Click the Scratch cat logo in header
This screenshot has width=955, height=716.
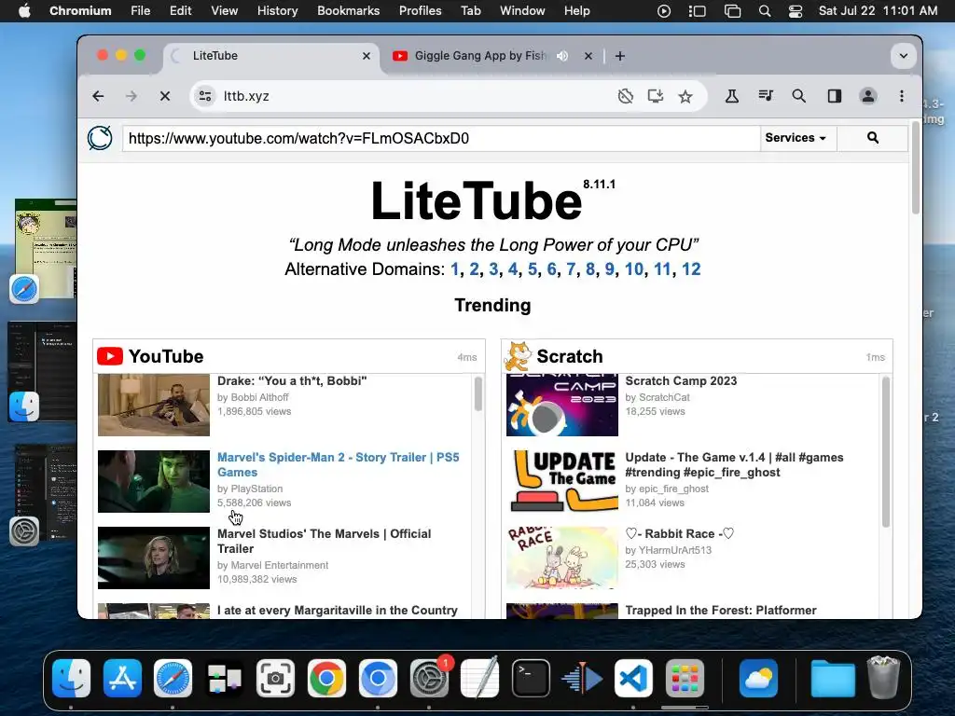(x=518, y=356)
